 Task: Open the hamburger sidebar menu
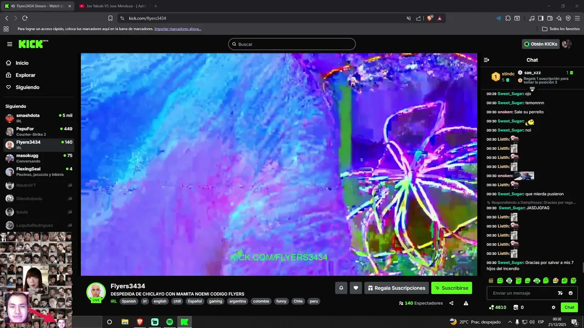click(10, 44)
